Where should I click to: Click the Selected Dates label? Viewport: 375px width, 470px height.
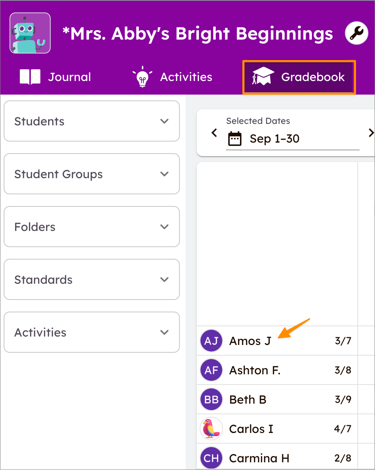tap(258, 121)
